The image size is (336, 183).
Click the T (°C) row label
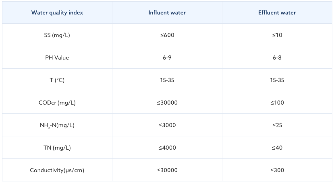tap(57, 80)
